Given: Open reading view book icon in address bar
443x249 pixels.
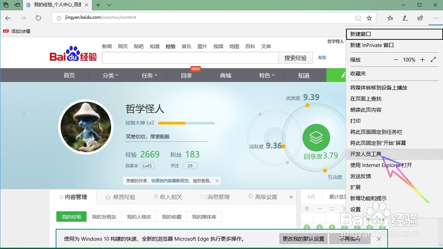Looking at the screenshot, I should click(358, 18).
